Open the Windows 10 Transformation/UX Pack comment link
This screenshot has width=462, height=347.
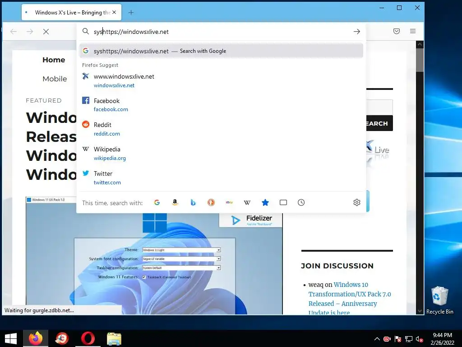(x=350, y=299)
